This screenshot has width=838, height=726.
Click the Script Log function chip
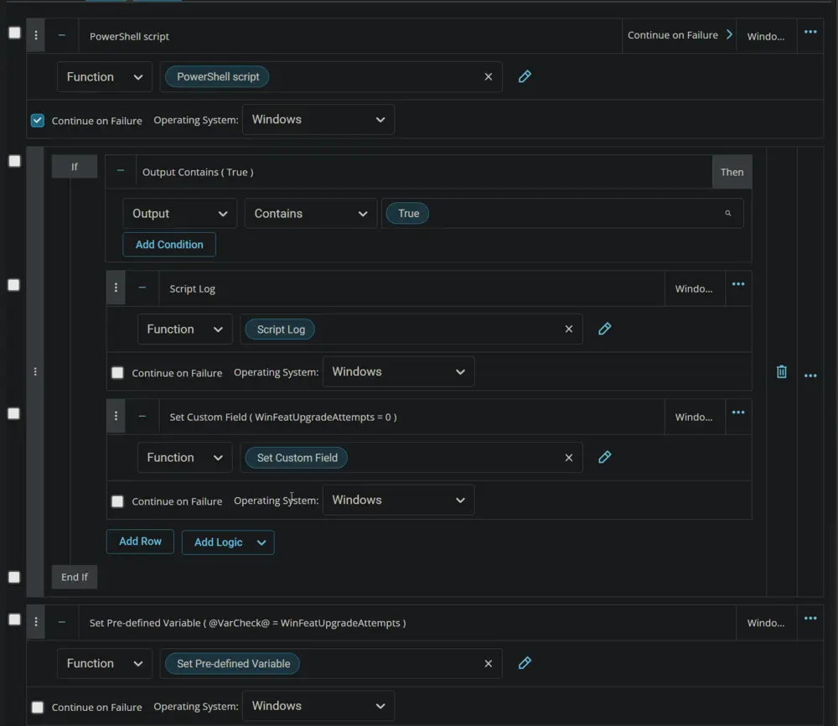281,329
